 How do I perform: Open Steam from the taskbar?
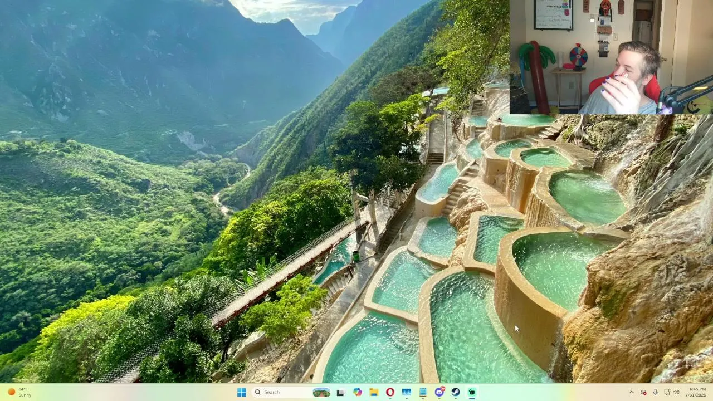[456, 392]
